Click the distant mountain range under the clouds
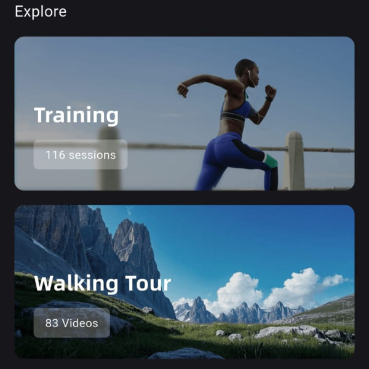 (x=237, y=309)
